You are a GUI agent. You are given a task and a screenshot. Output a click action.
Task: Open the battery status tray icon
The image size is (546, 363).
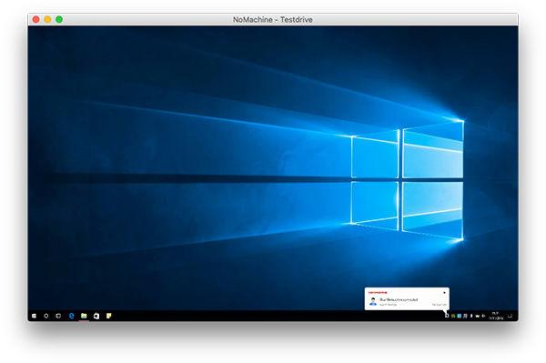[478, 316]
